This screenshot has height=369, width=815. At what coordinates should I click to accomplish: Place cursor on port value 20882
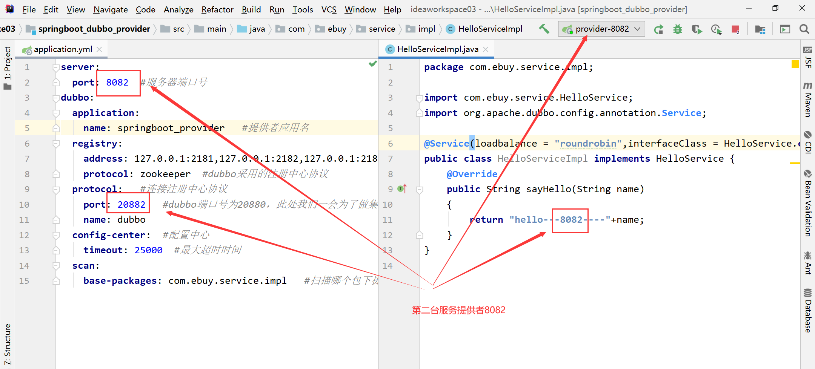131,205
